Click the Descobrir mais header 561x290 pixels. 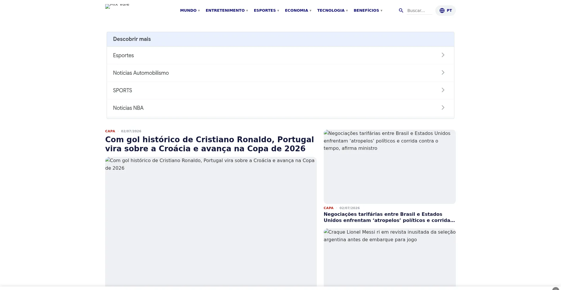point(280,39)
